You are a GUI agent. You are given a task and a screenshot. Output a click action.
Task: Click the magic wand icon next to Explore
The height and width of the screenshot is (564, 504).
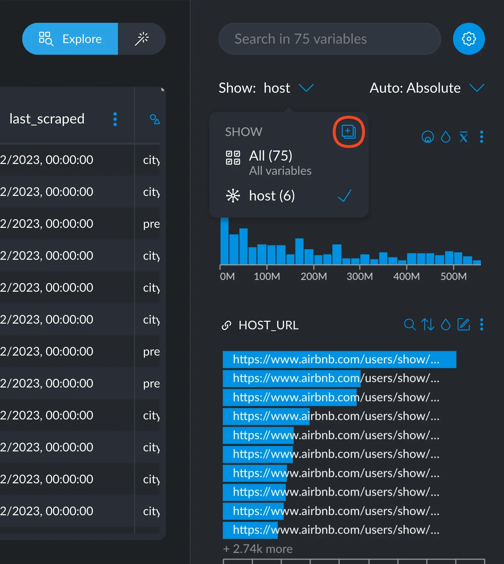pos(142,38)
